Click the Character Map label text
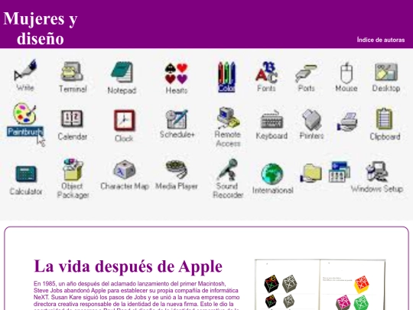Screen dimensions: 413x310 tap(125, 186)
